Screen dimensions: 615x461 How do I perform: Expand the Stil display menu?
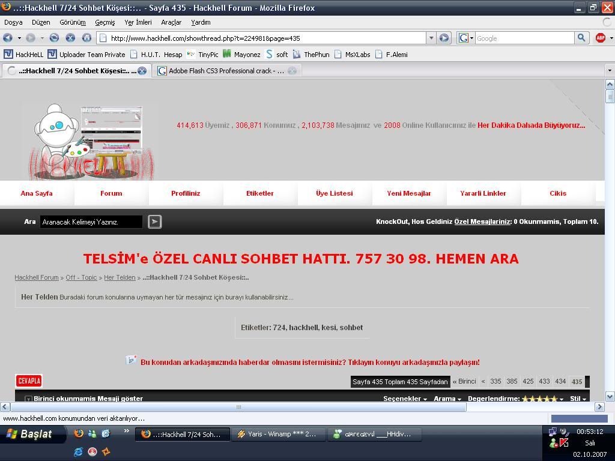tap(578, 399)
